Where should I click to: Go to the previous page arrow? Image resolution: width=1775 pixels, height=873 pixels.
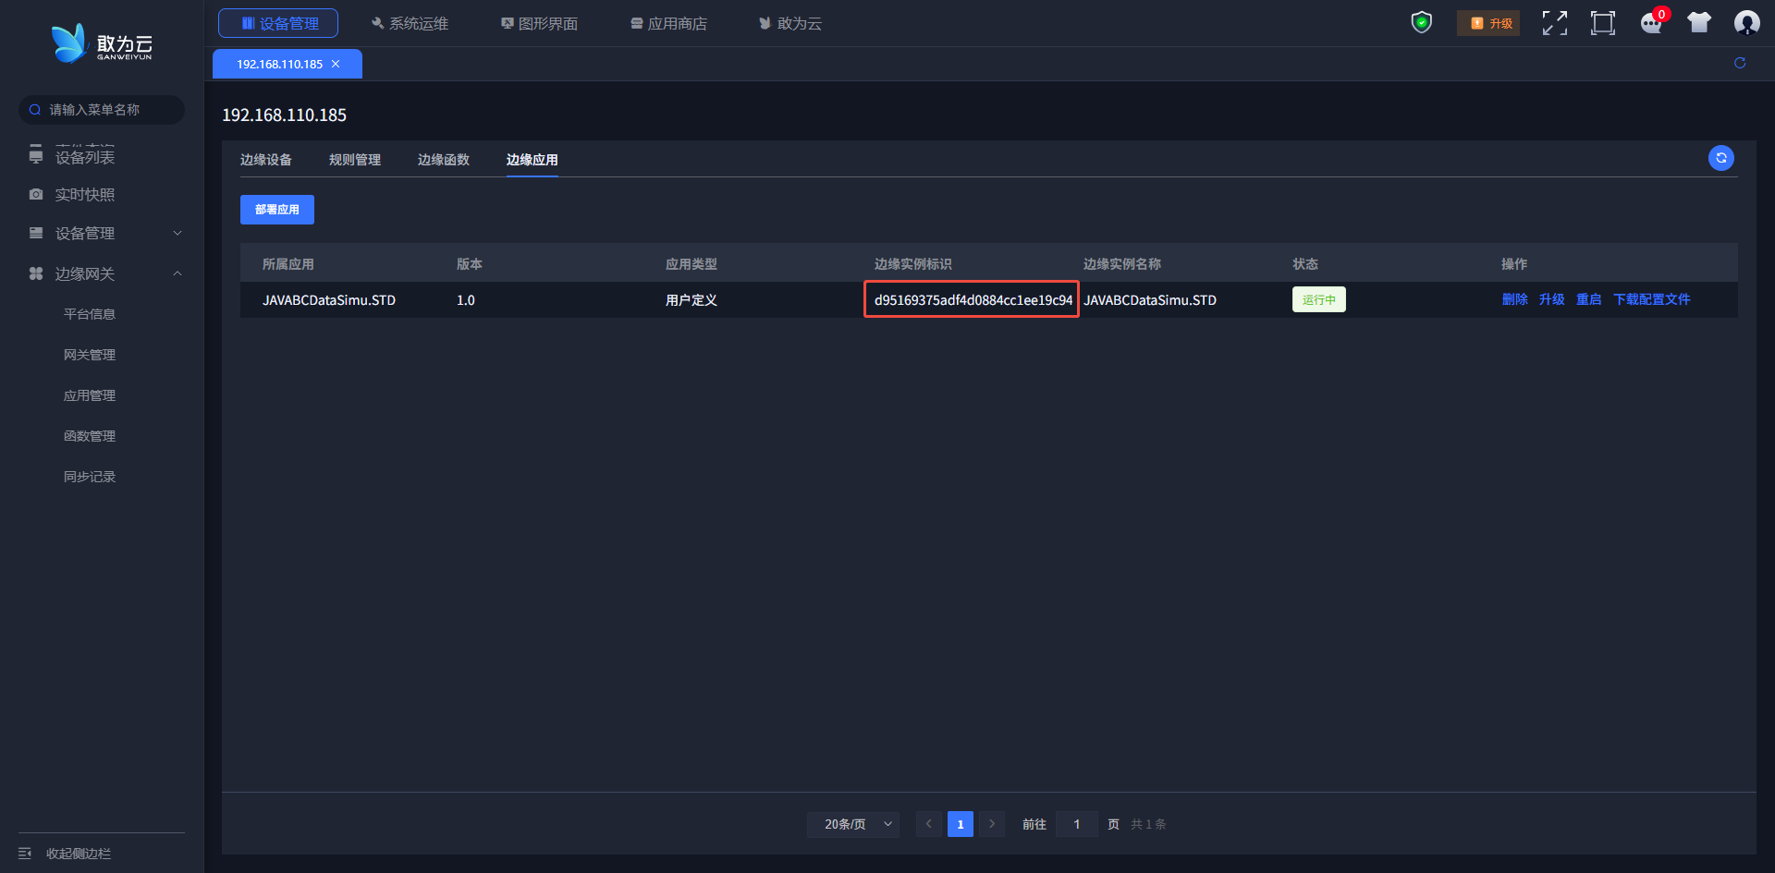tap(929, 824)
